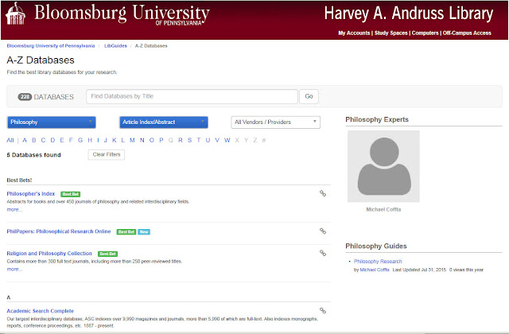Open Religion and Philosophy Collection link

[49, 254]
